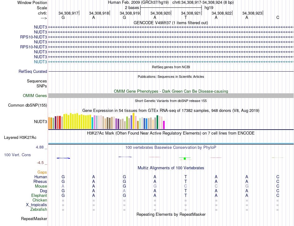The width and height of the screenshot is (294, 226).
Task: Click the 'SNPs' track label
Action: click(x=42, y=86)
